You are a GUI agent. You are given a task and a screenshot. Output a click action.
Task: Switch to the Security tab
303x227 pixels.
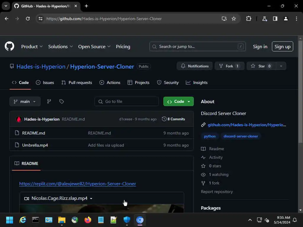pyautogui.click(x=168, y=82)
